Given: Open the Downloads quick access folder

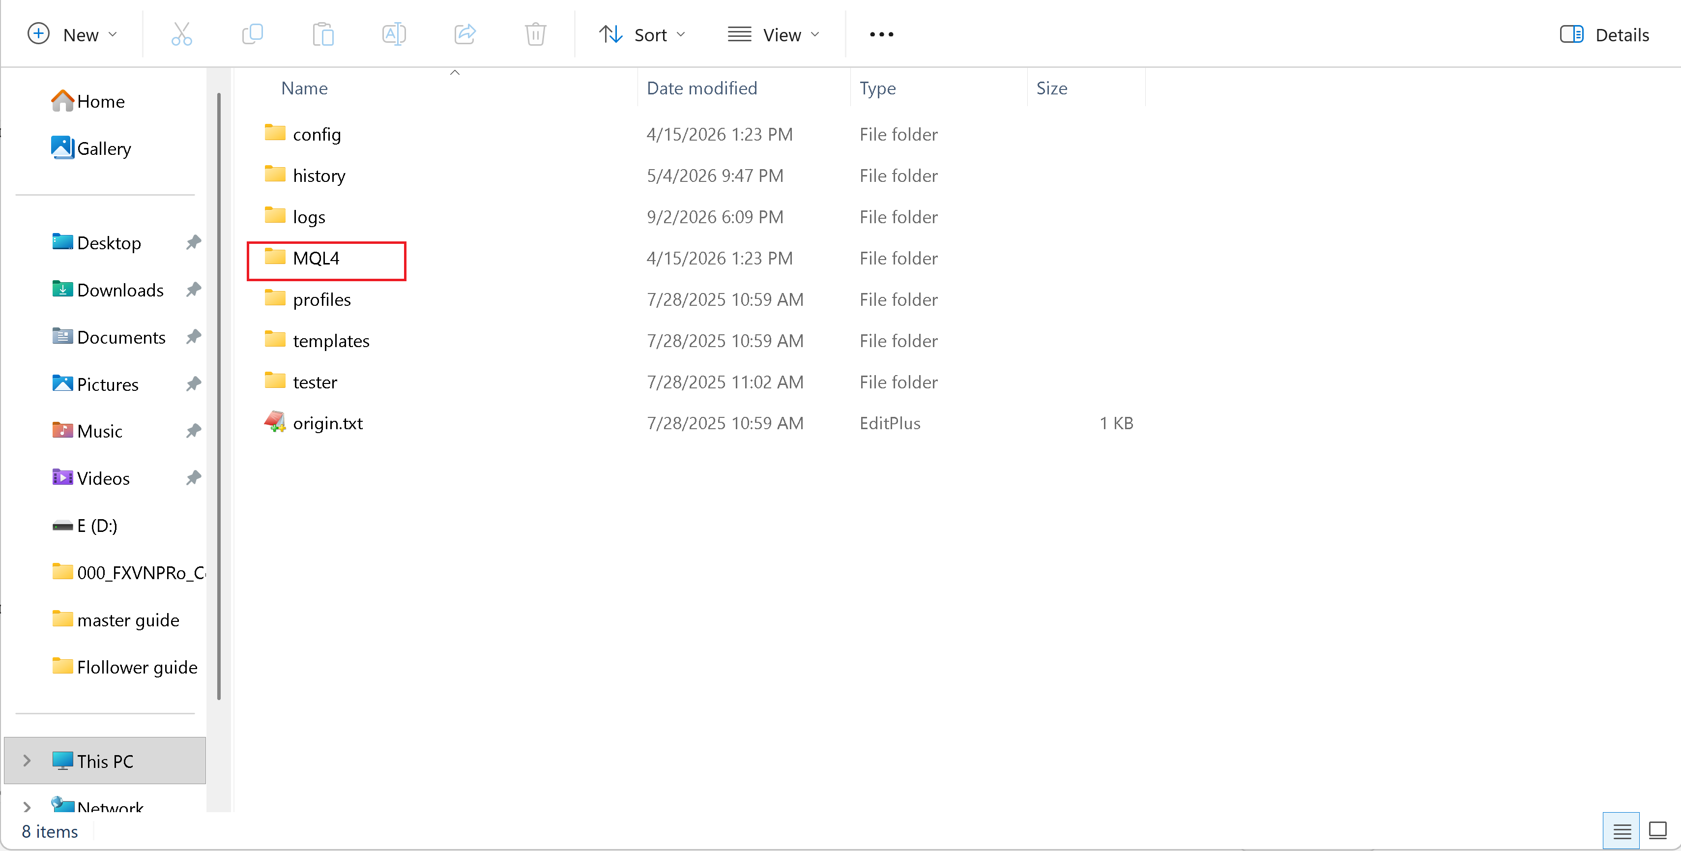Looking at the screenshot, I should [108, 290].
